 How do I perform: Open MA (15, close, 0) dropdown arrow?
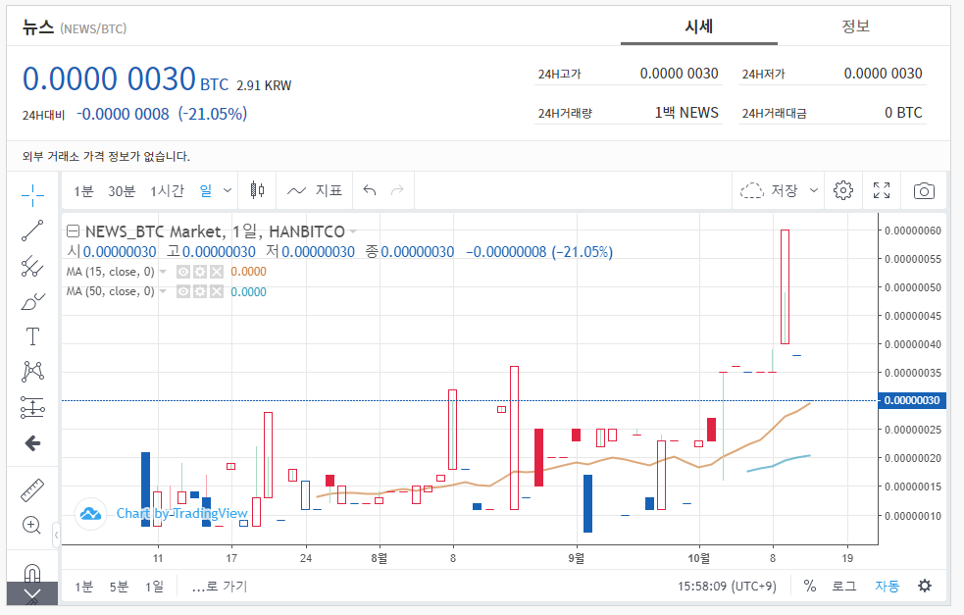[163, 272]
